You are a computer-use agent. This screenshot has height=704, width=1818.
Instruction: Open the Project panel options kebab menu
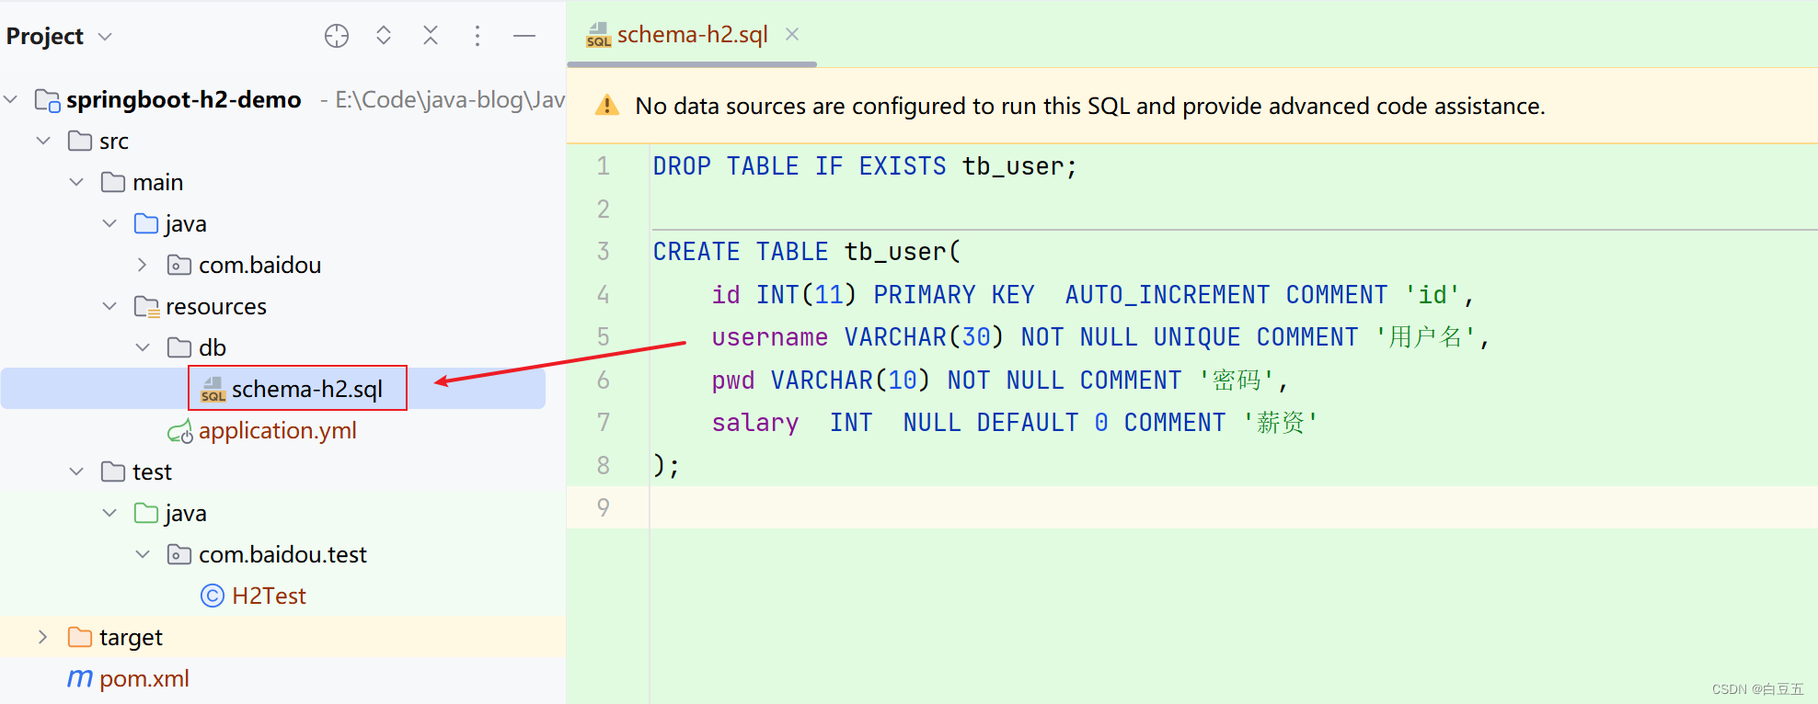pyautogui.click(x=477, y=36)
